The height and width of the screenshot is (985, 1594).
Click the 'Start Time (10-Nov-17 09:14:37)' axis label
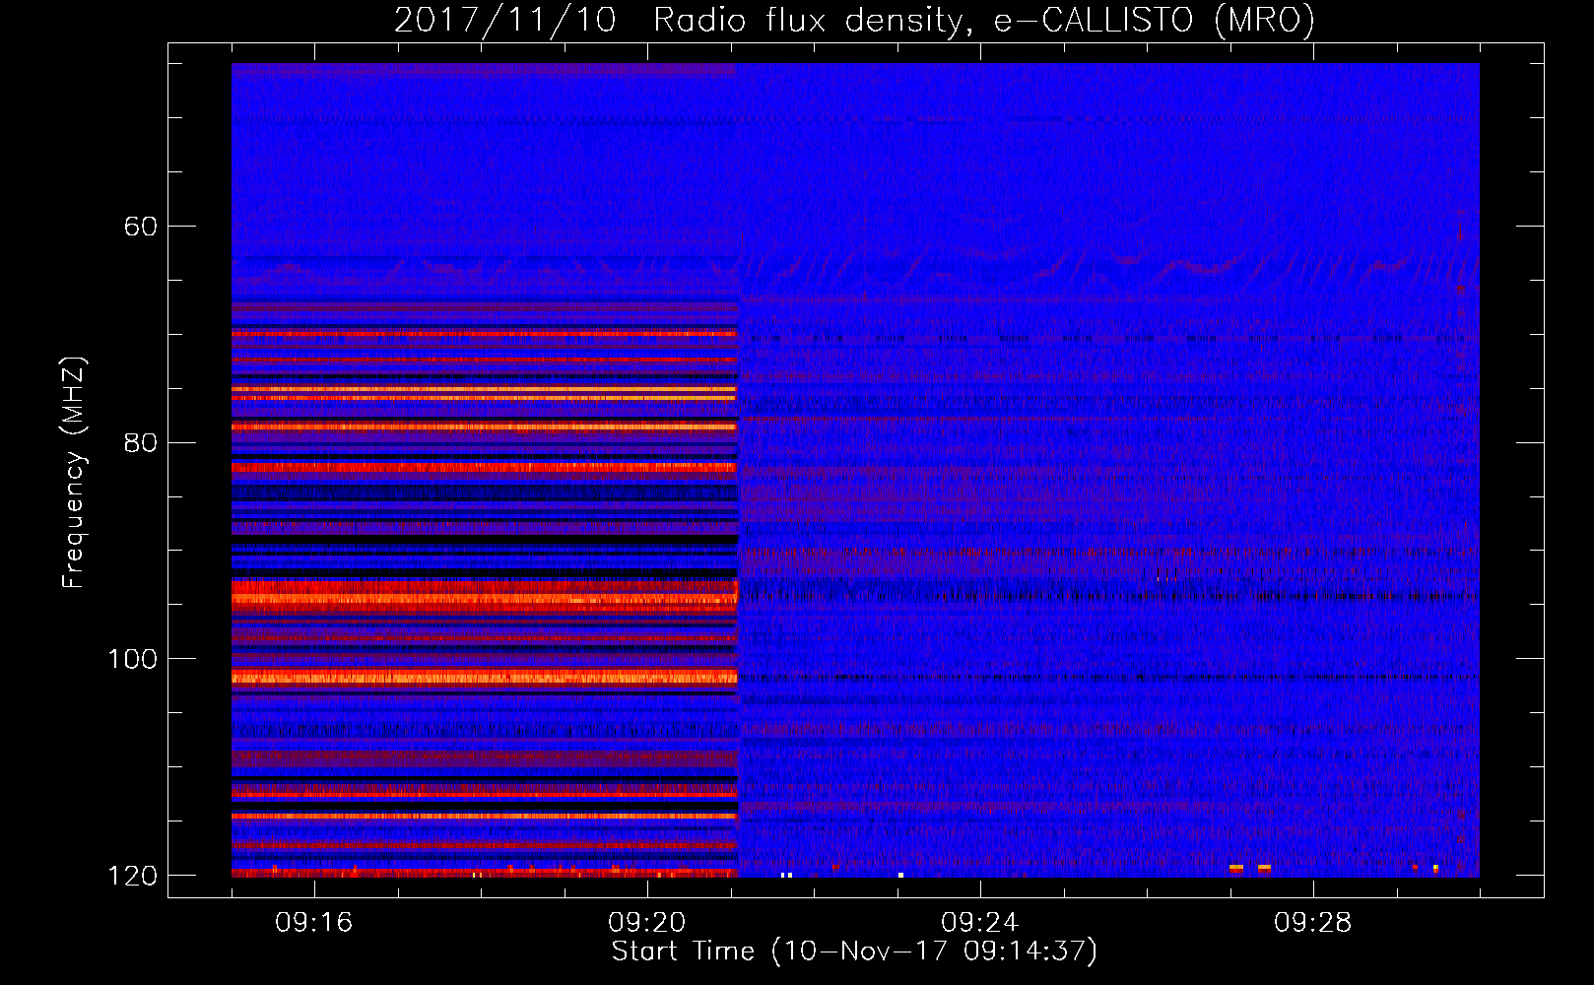(x=854, y=952)
